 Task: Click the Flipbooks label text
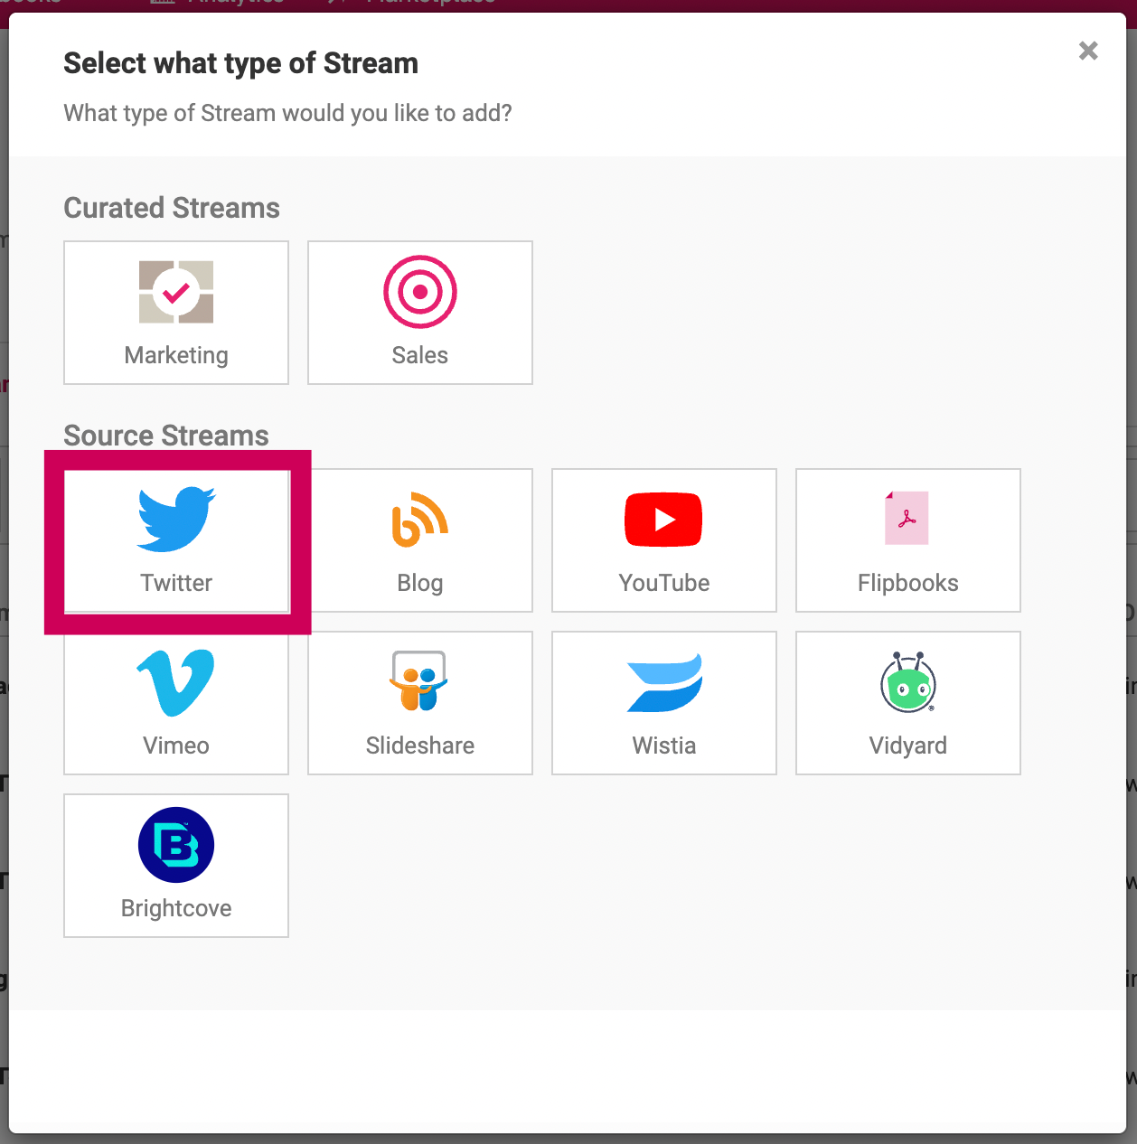[908, 583]
